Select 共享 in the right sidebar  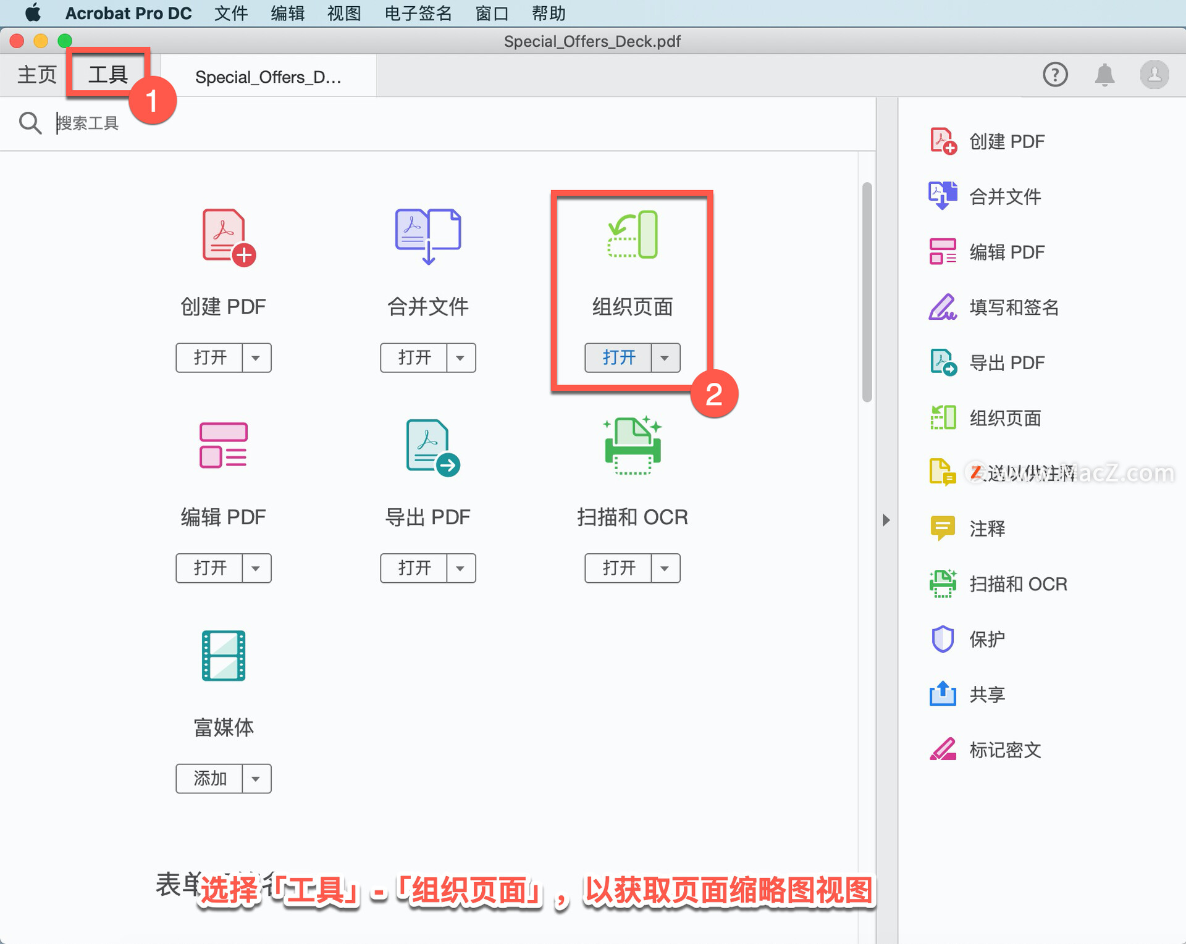tap(967, 695)
